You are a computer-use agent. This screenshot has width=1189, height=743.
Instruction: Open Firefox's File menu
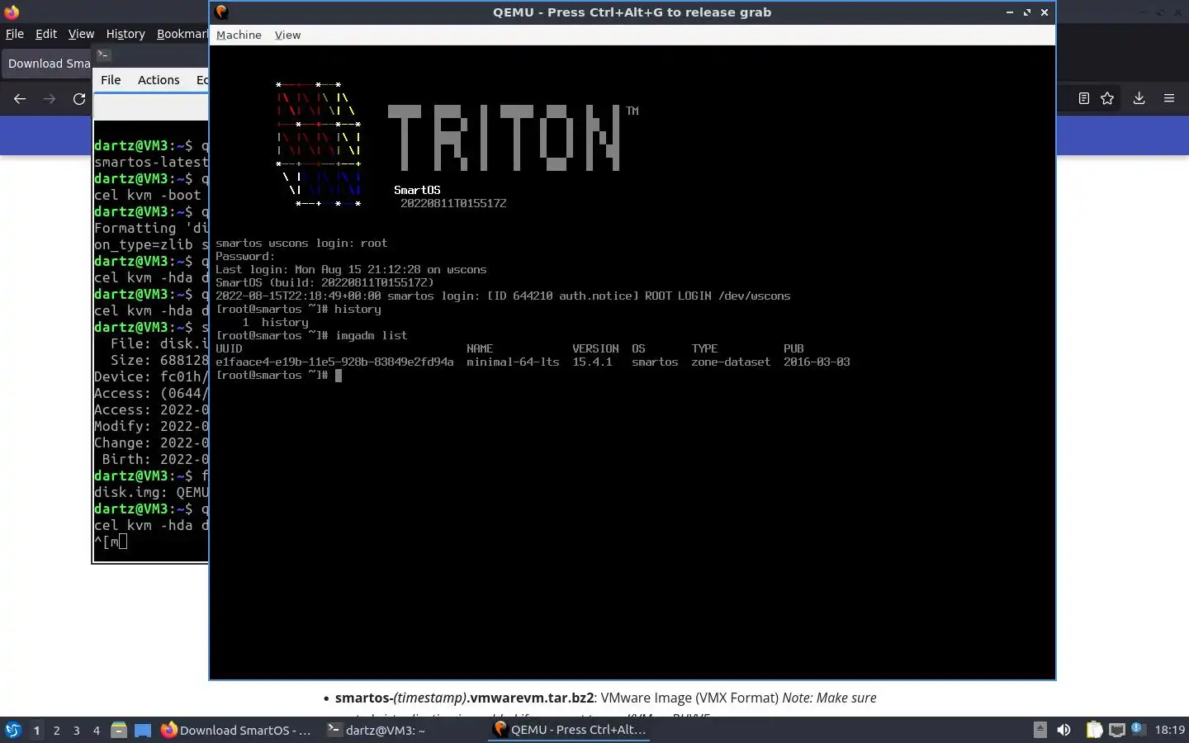[x=15, y=34]
